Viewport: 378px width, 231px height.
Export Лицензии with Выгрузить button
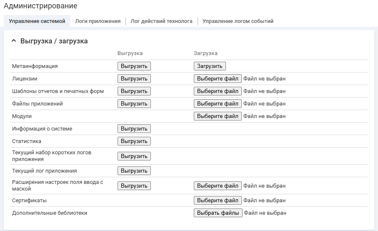134,79
